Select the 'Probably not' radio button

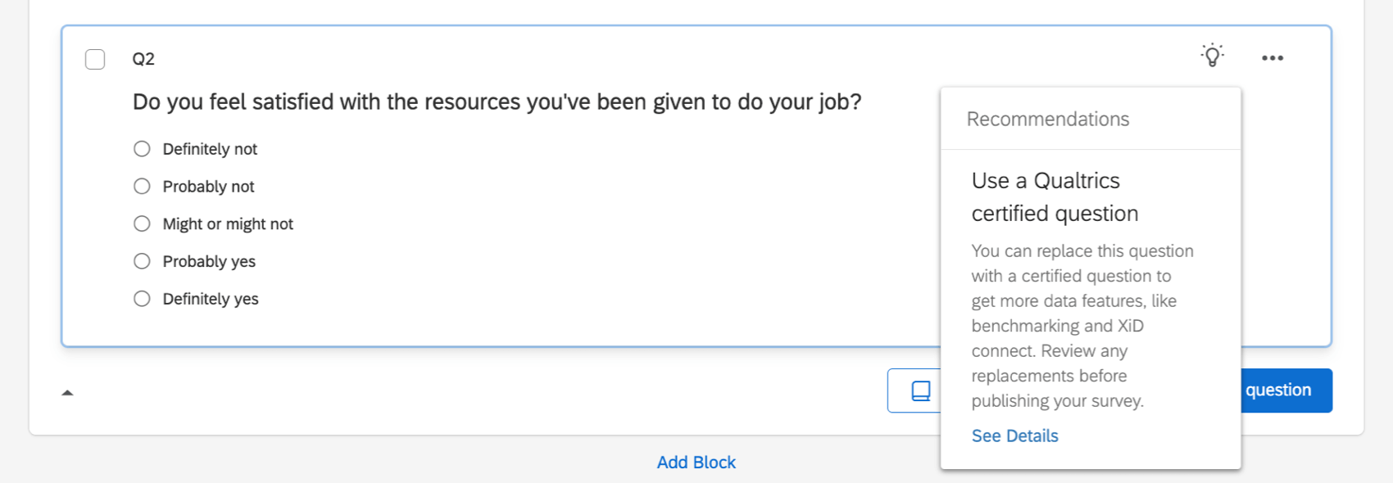click(x=141, y=186)
